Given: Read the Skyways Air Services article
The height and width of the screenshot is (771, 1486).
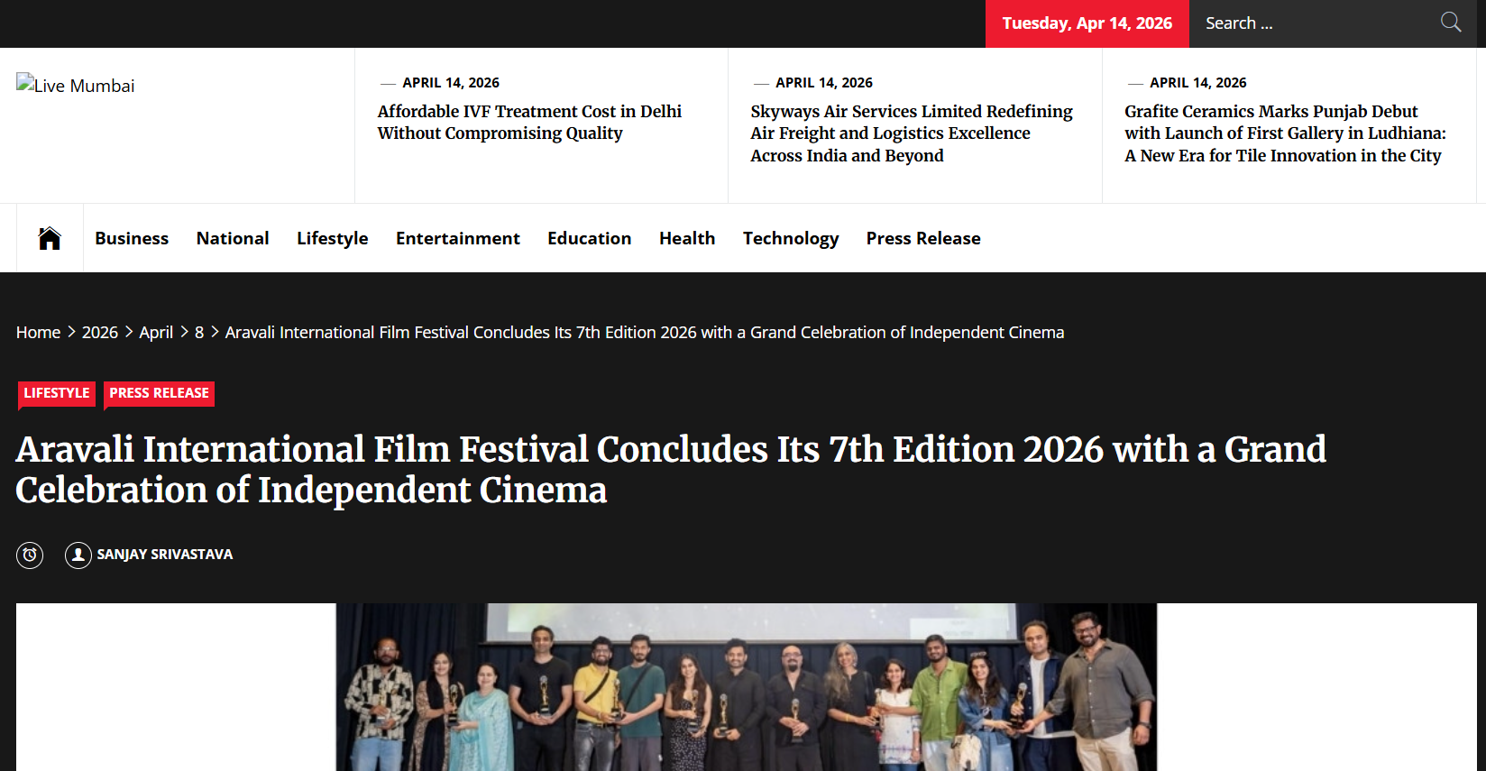Looking at the screenshot, I should tap(911, 133).
